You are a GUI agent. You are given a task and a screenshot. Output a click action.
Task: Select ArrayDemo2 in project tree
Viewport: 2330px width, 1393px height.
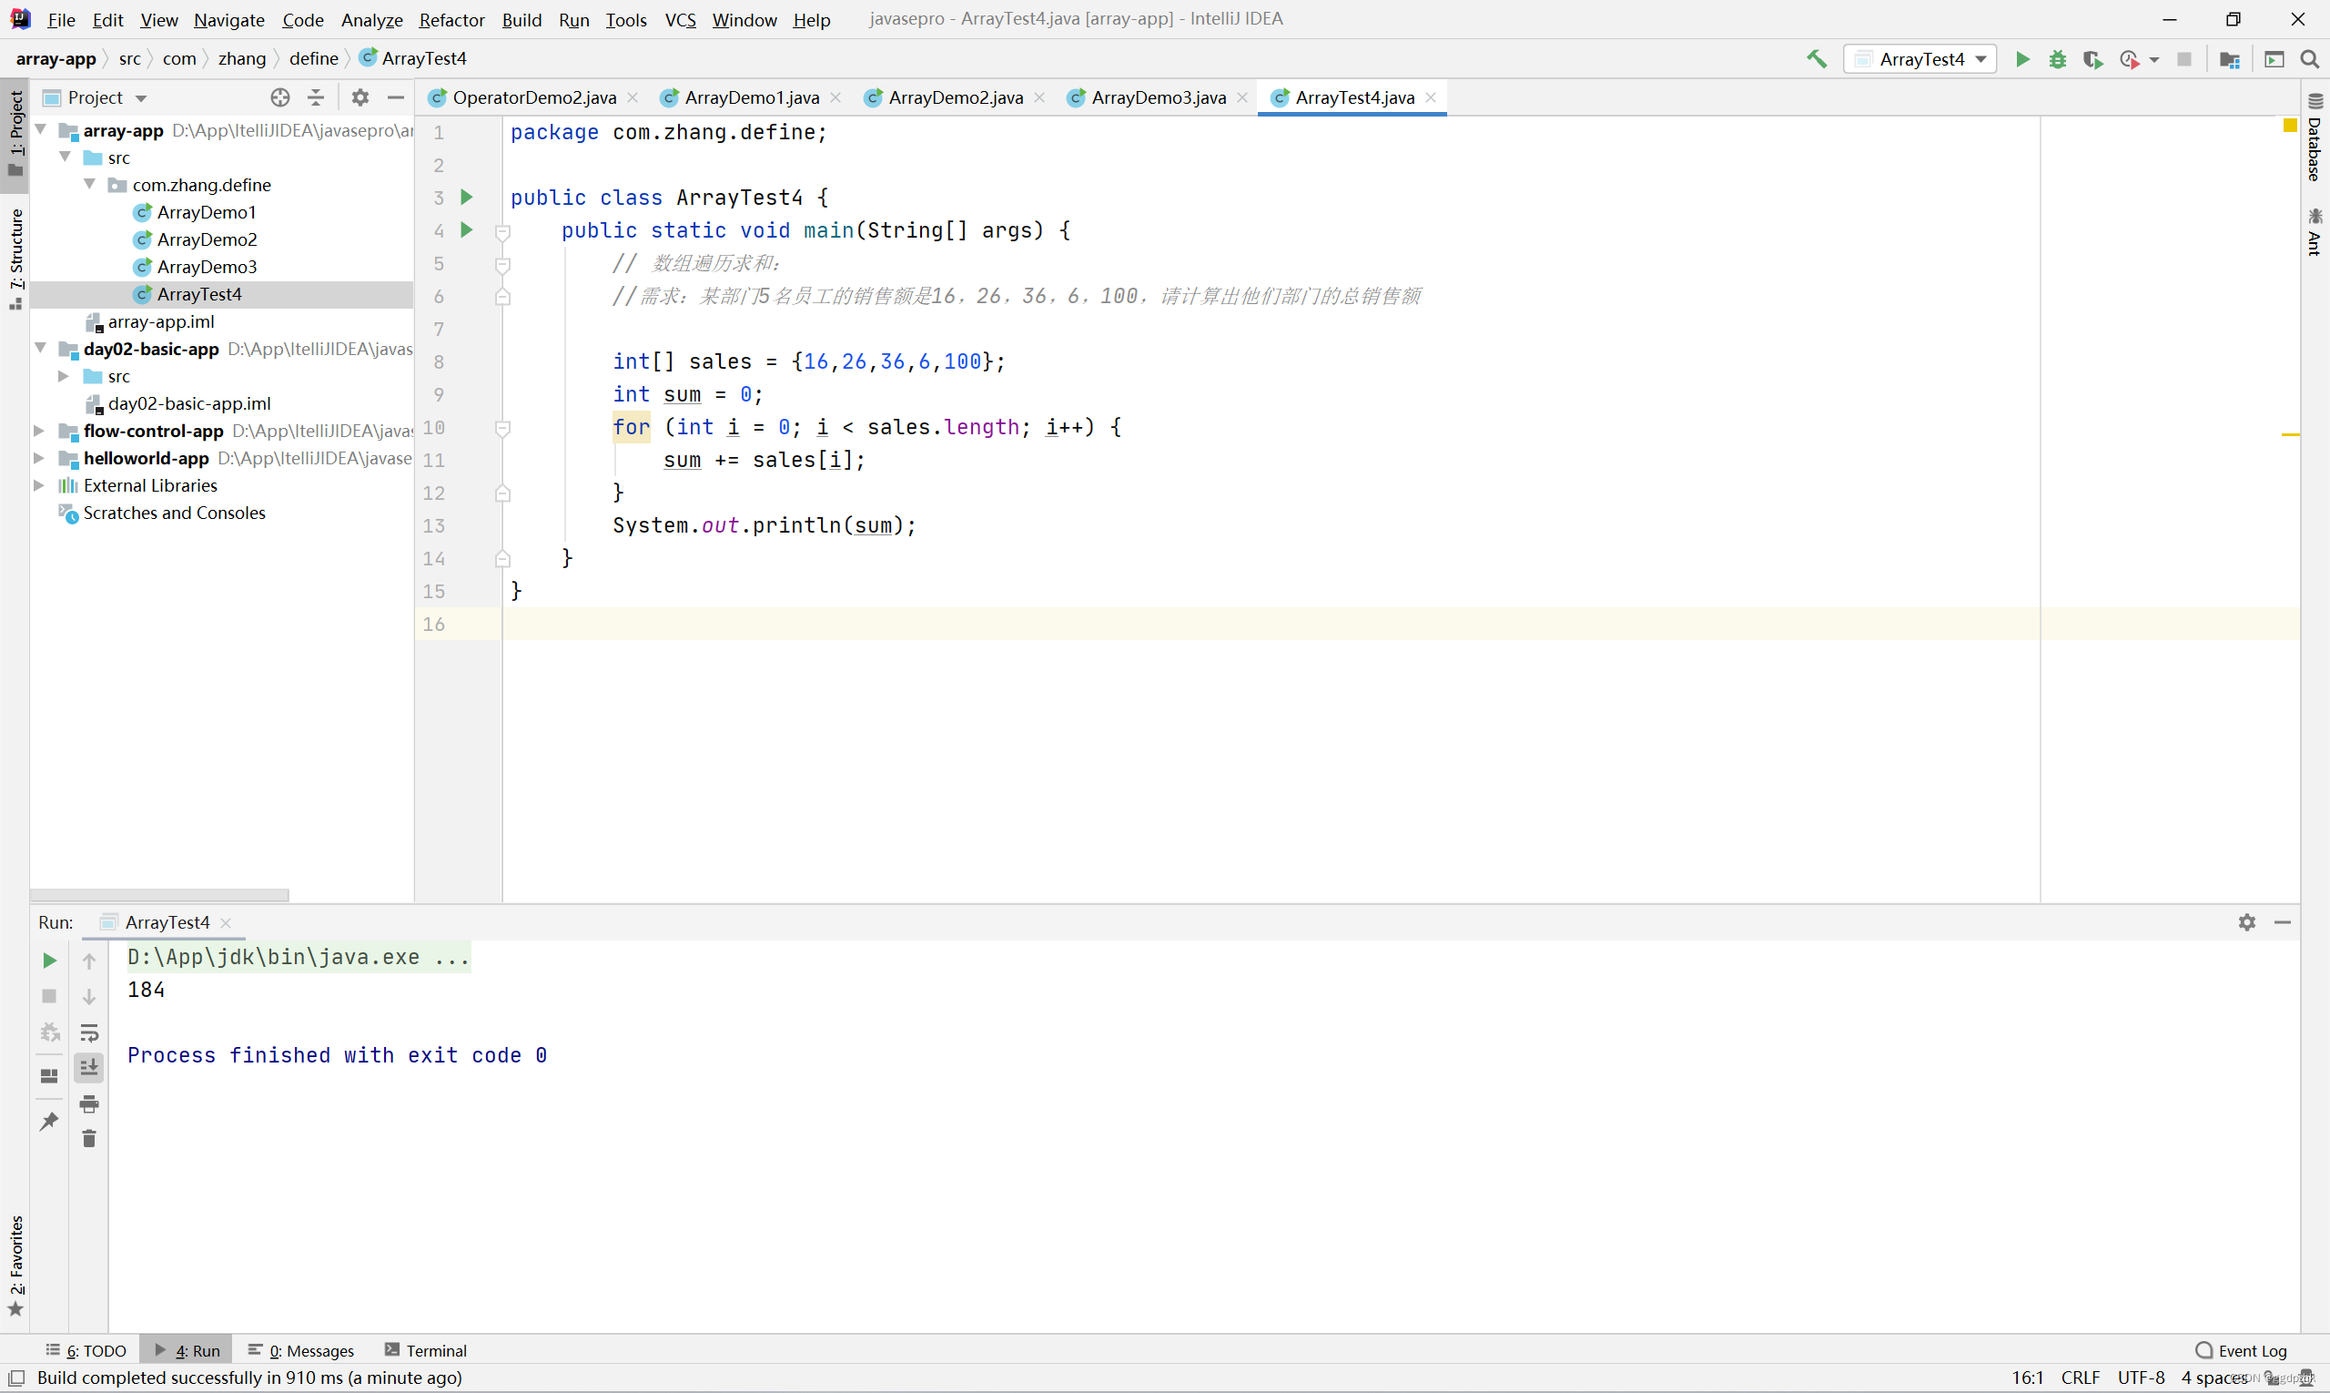point(207,239)
